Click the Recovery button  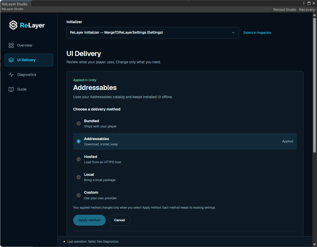307,9
